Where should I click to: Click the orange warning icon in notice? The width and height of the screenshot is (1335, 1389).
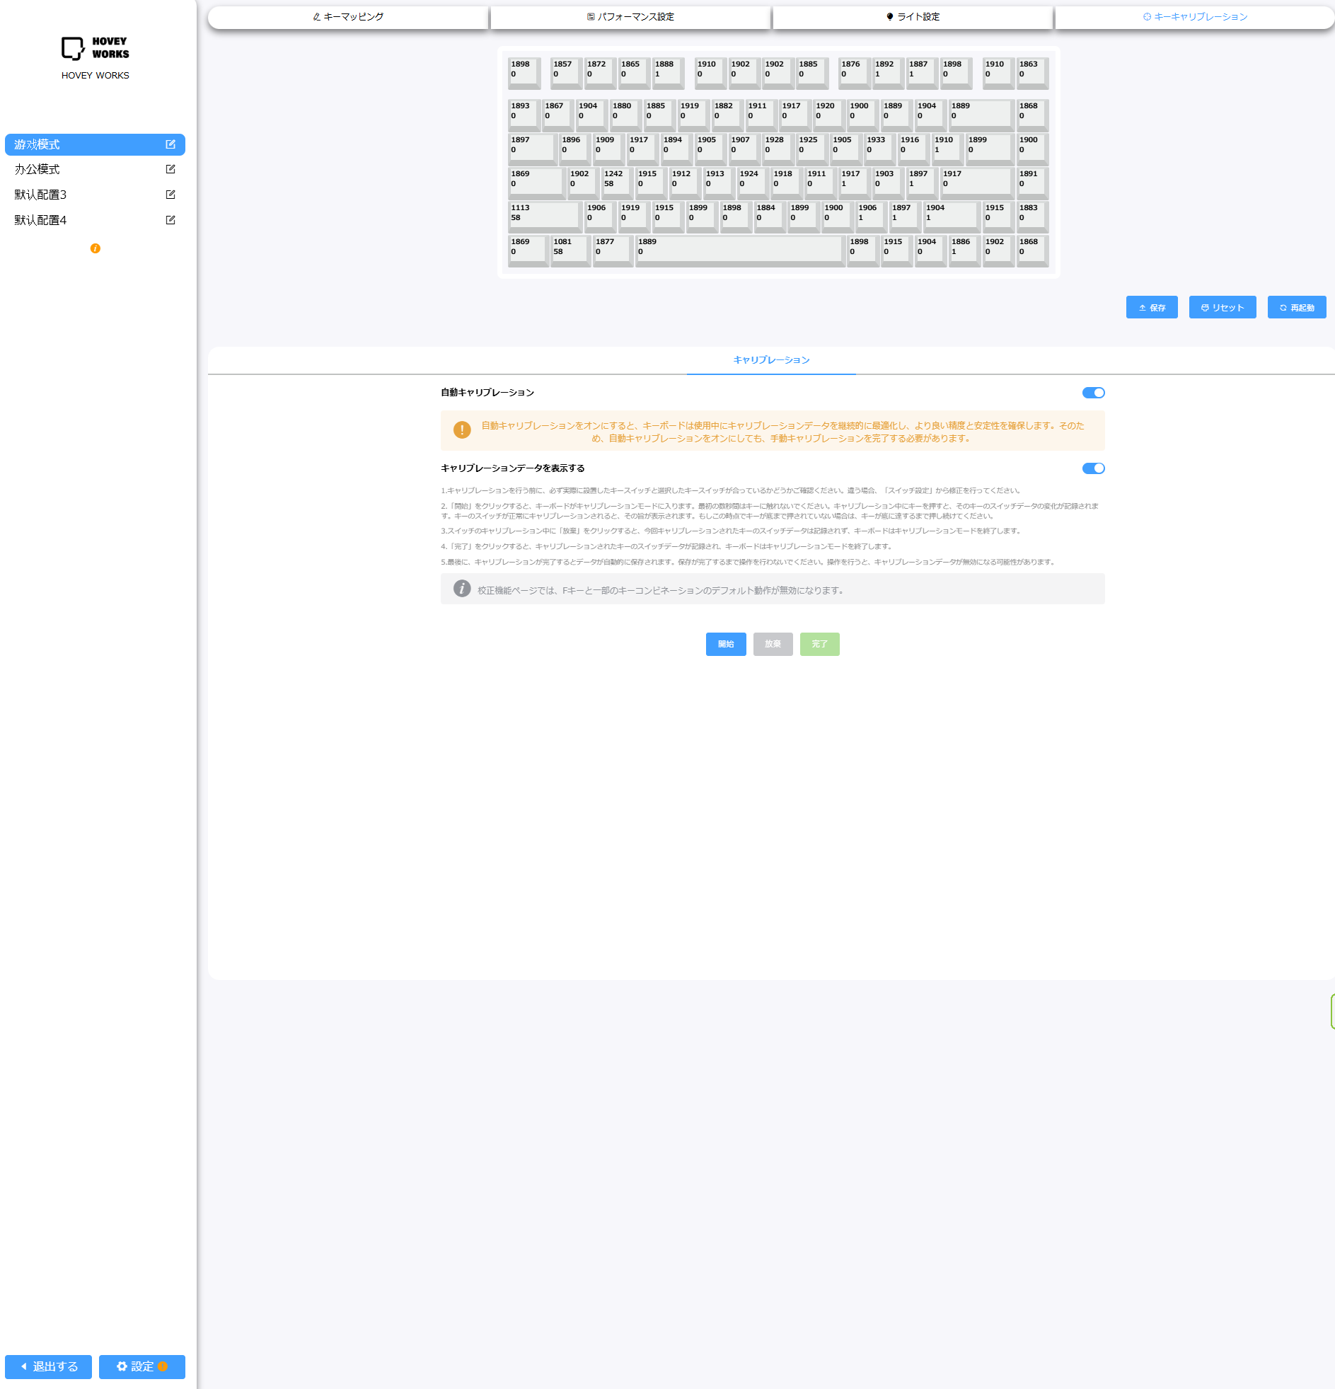point(462,430)
